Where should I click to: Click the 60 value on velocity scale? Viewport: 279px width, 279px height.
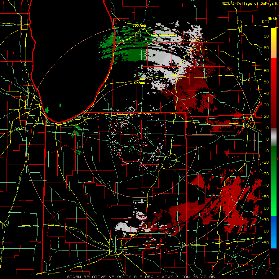(266, 70)
